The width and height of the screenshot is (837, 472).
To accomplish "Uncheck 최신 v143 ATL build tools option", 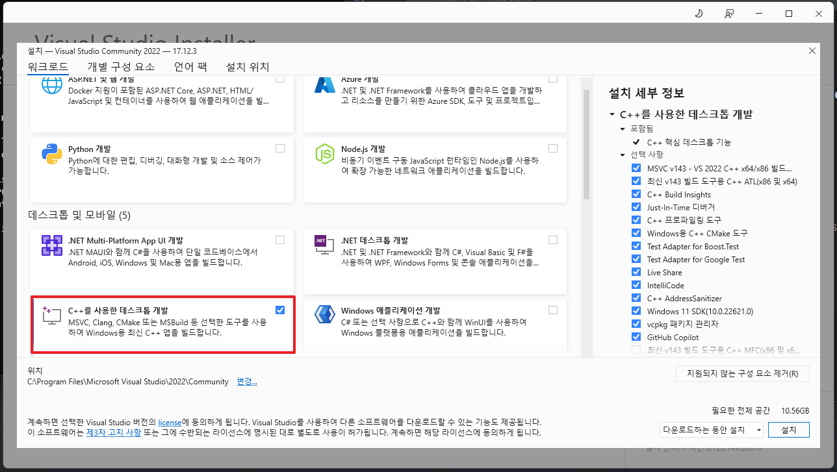I will point(636,181).
